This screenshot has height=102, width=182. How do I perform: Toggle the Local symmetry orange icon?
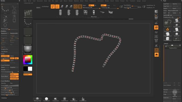click(156, 27)
